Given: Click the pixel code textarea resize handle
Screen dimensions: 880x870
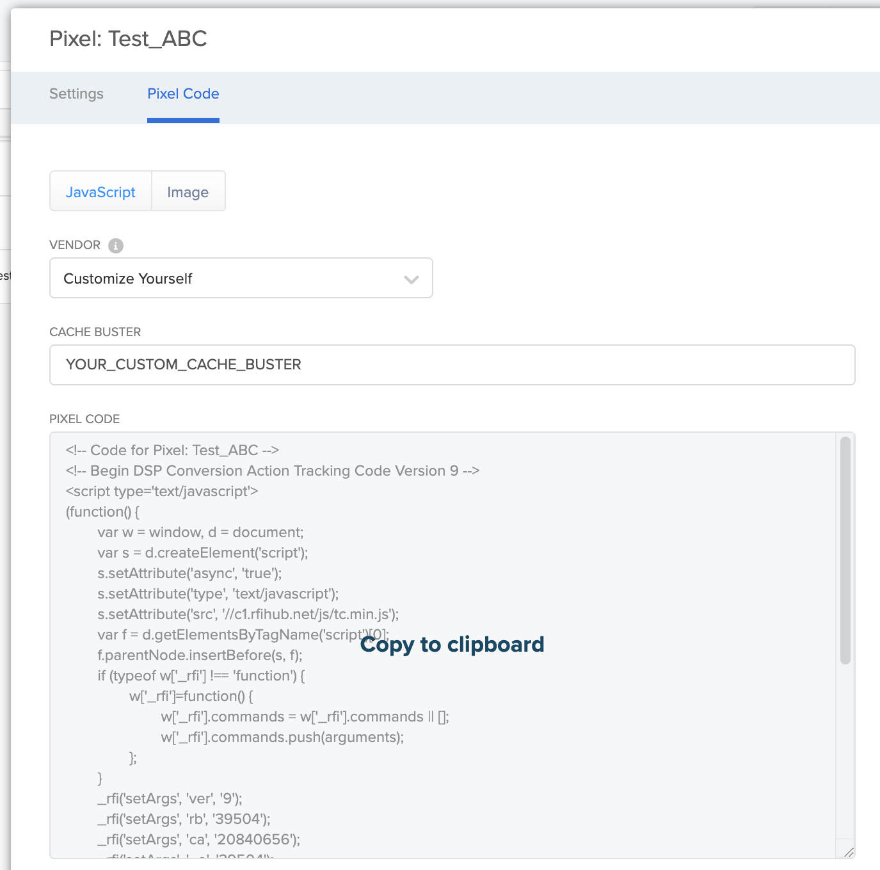Looking at the screenshot, I should 849,852.
